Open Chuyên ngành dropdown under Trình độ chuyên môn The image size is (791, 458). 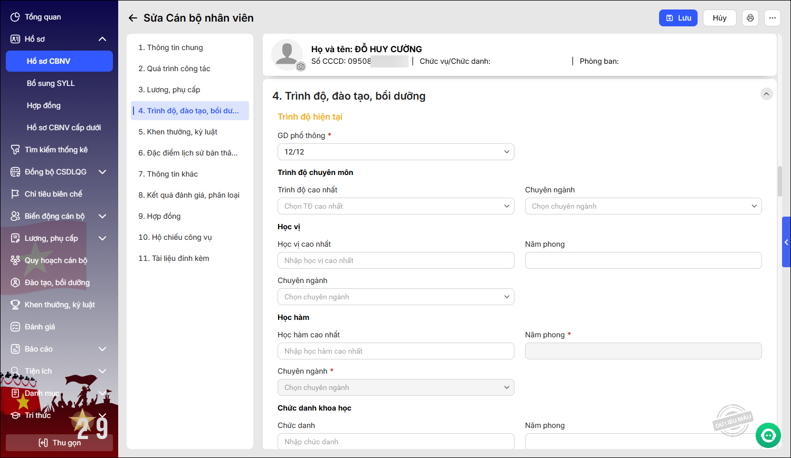[643, 206]
